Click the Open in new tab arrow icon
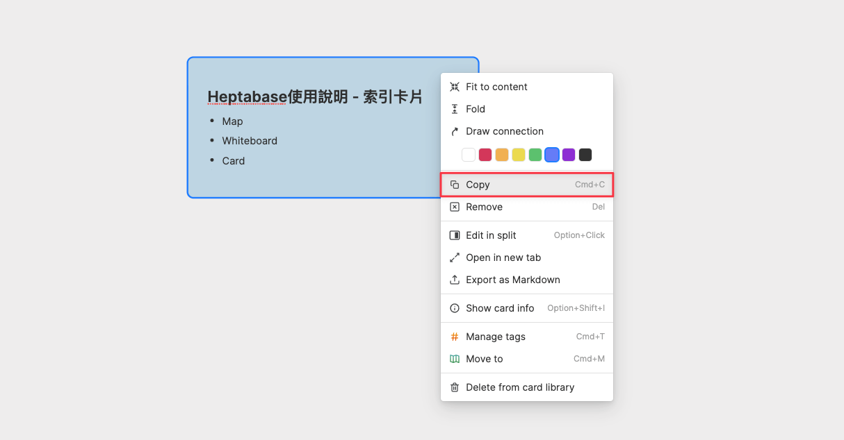The height and width of the screenshot is (440, 844). pos(455,257)
